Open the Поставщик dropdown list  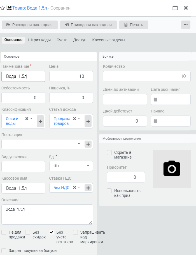coord(79,144)
